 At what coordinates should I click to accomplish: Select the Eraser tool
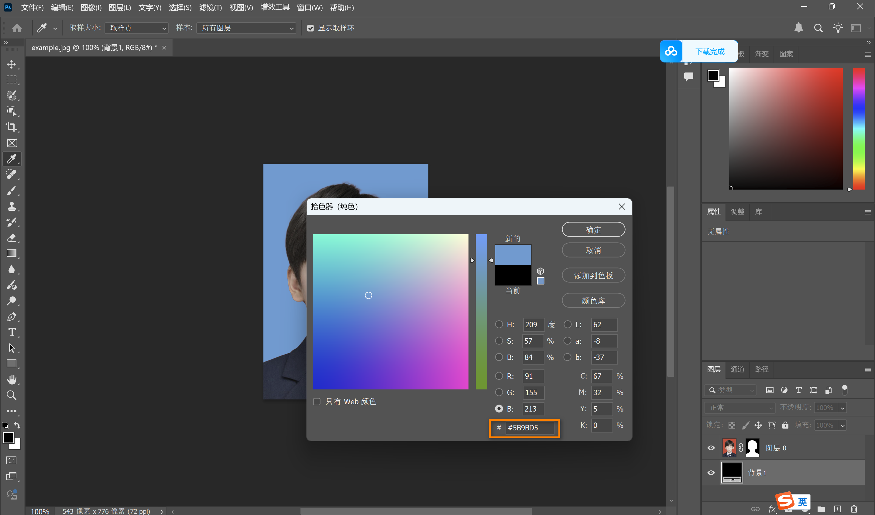click(11, 238)
